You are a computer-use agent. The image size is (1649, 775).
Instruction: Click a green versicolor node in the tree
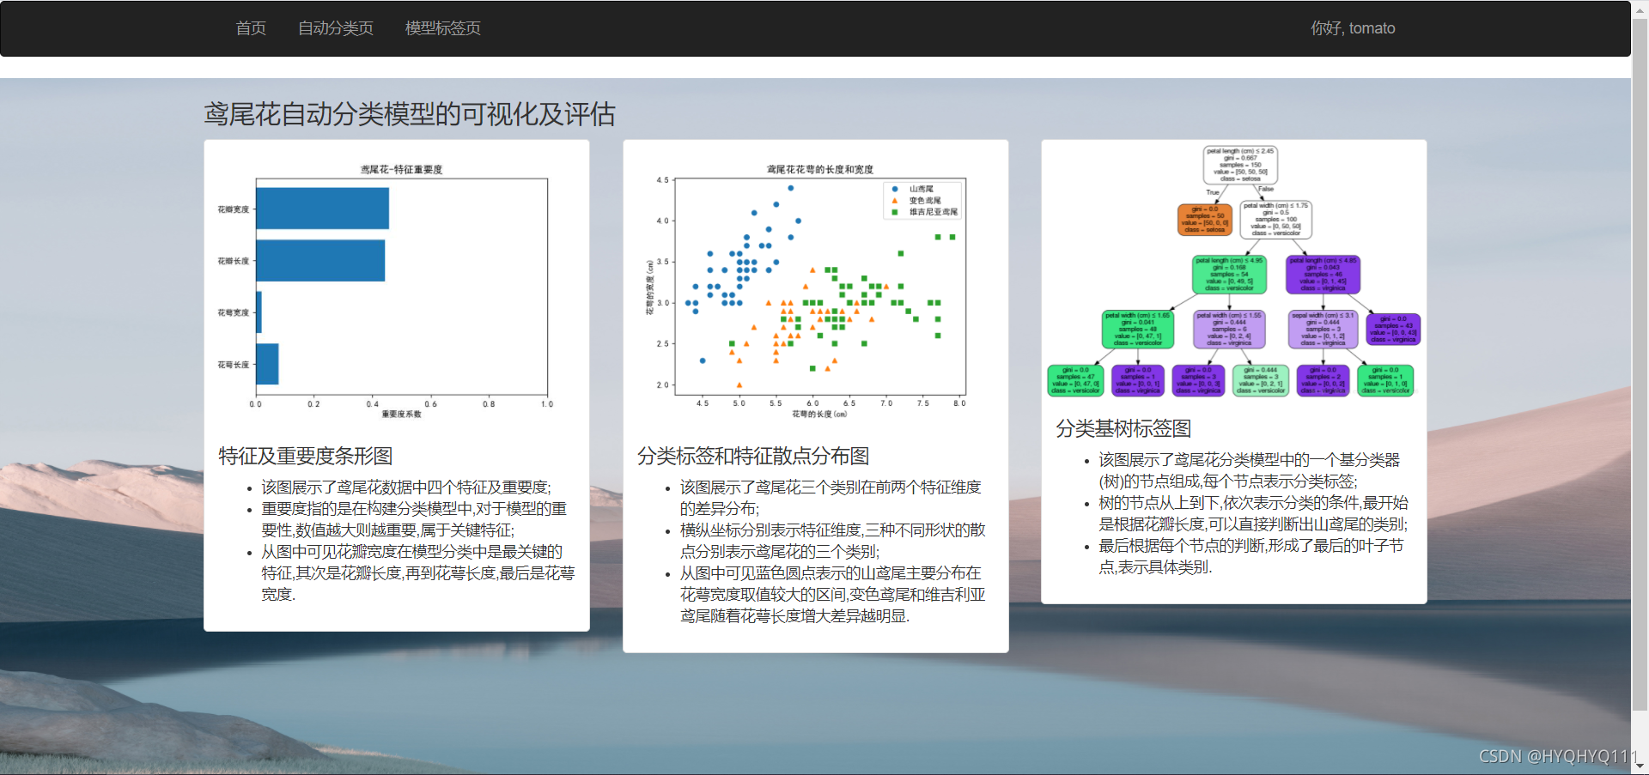click(x=1228, y=273)
